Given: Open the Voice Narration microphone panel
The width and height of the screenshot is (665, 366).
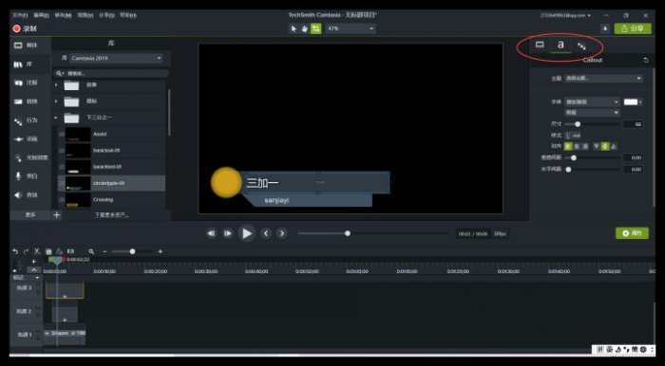Looking at the screenshot, I should coord(27,176).
